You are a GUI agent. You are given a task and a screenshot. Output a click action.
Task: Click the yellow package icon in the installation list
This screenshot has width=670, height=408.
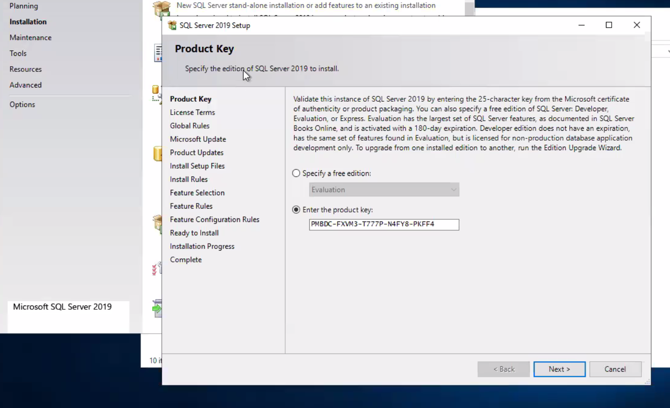pyautogui.click(x=157, y=154)
